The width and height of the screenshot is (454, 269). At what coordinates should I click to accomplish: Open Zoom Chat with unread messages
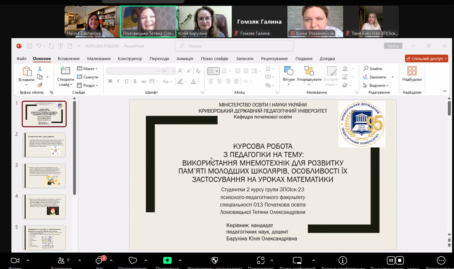[x=99, y=261]
